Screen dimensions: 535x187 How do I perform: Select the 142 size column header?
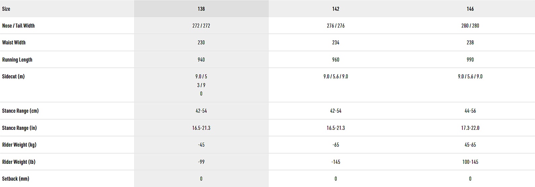pyautogui.click(x=336, y=9)
